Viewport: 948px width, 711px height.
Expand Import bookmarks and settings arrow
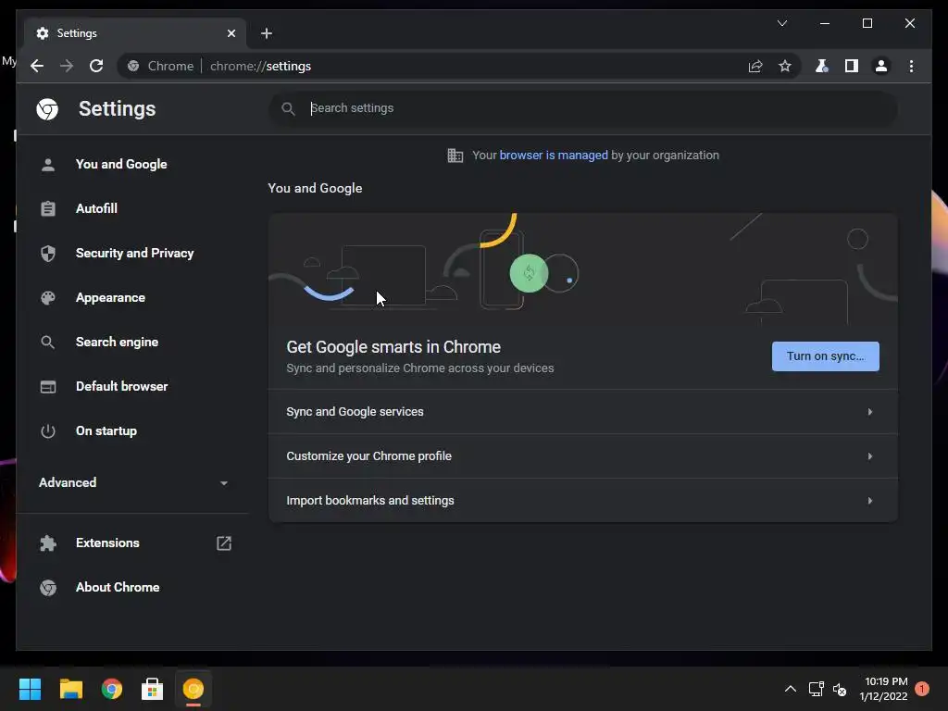click(869, 501)
